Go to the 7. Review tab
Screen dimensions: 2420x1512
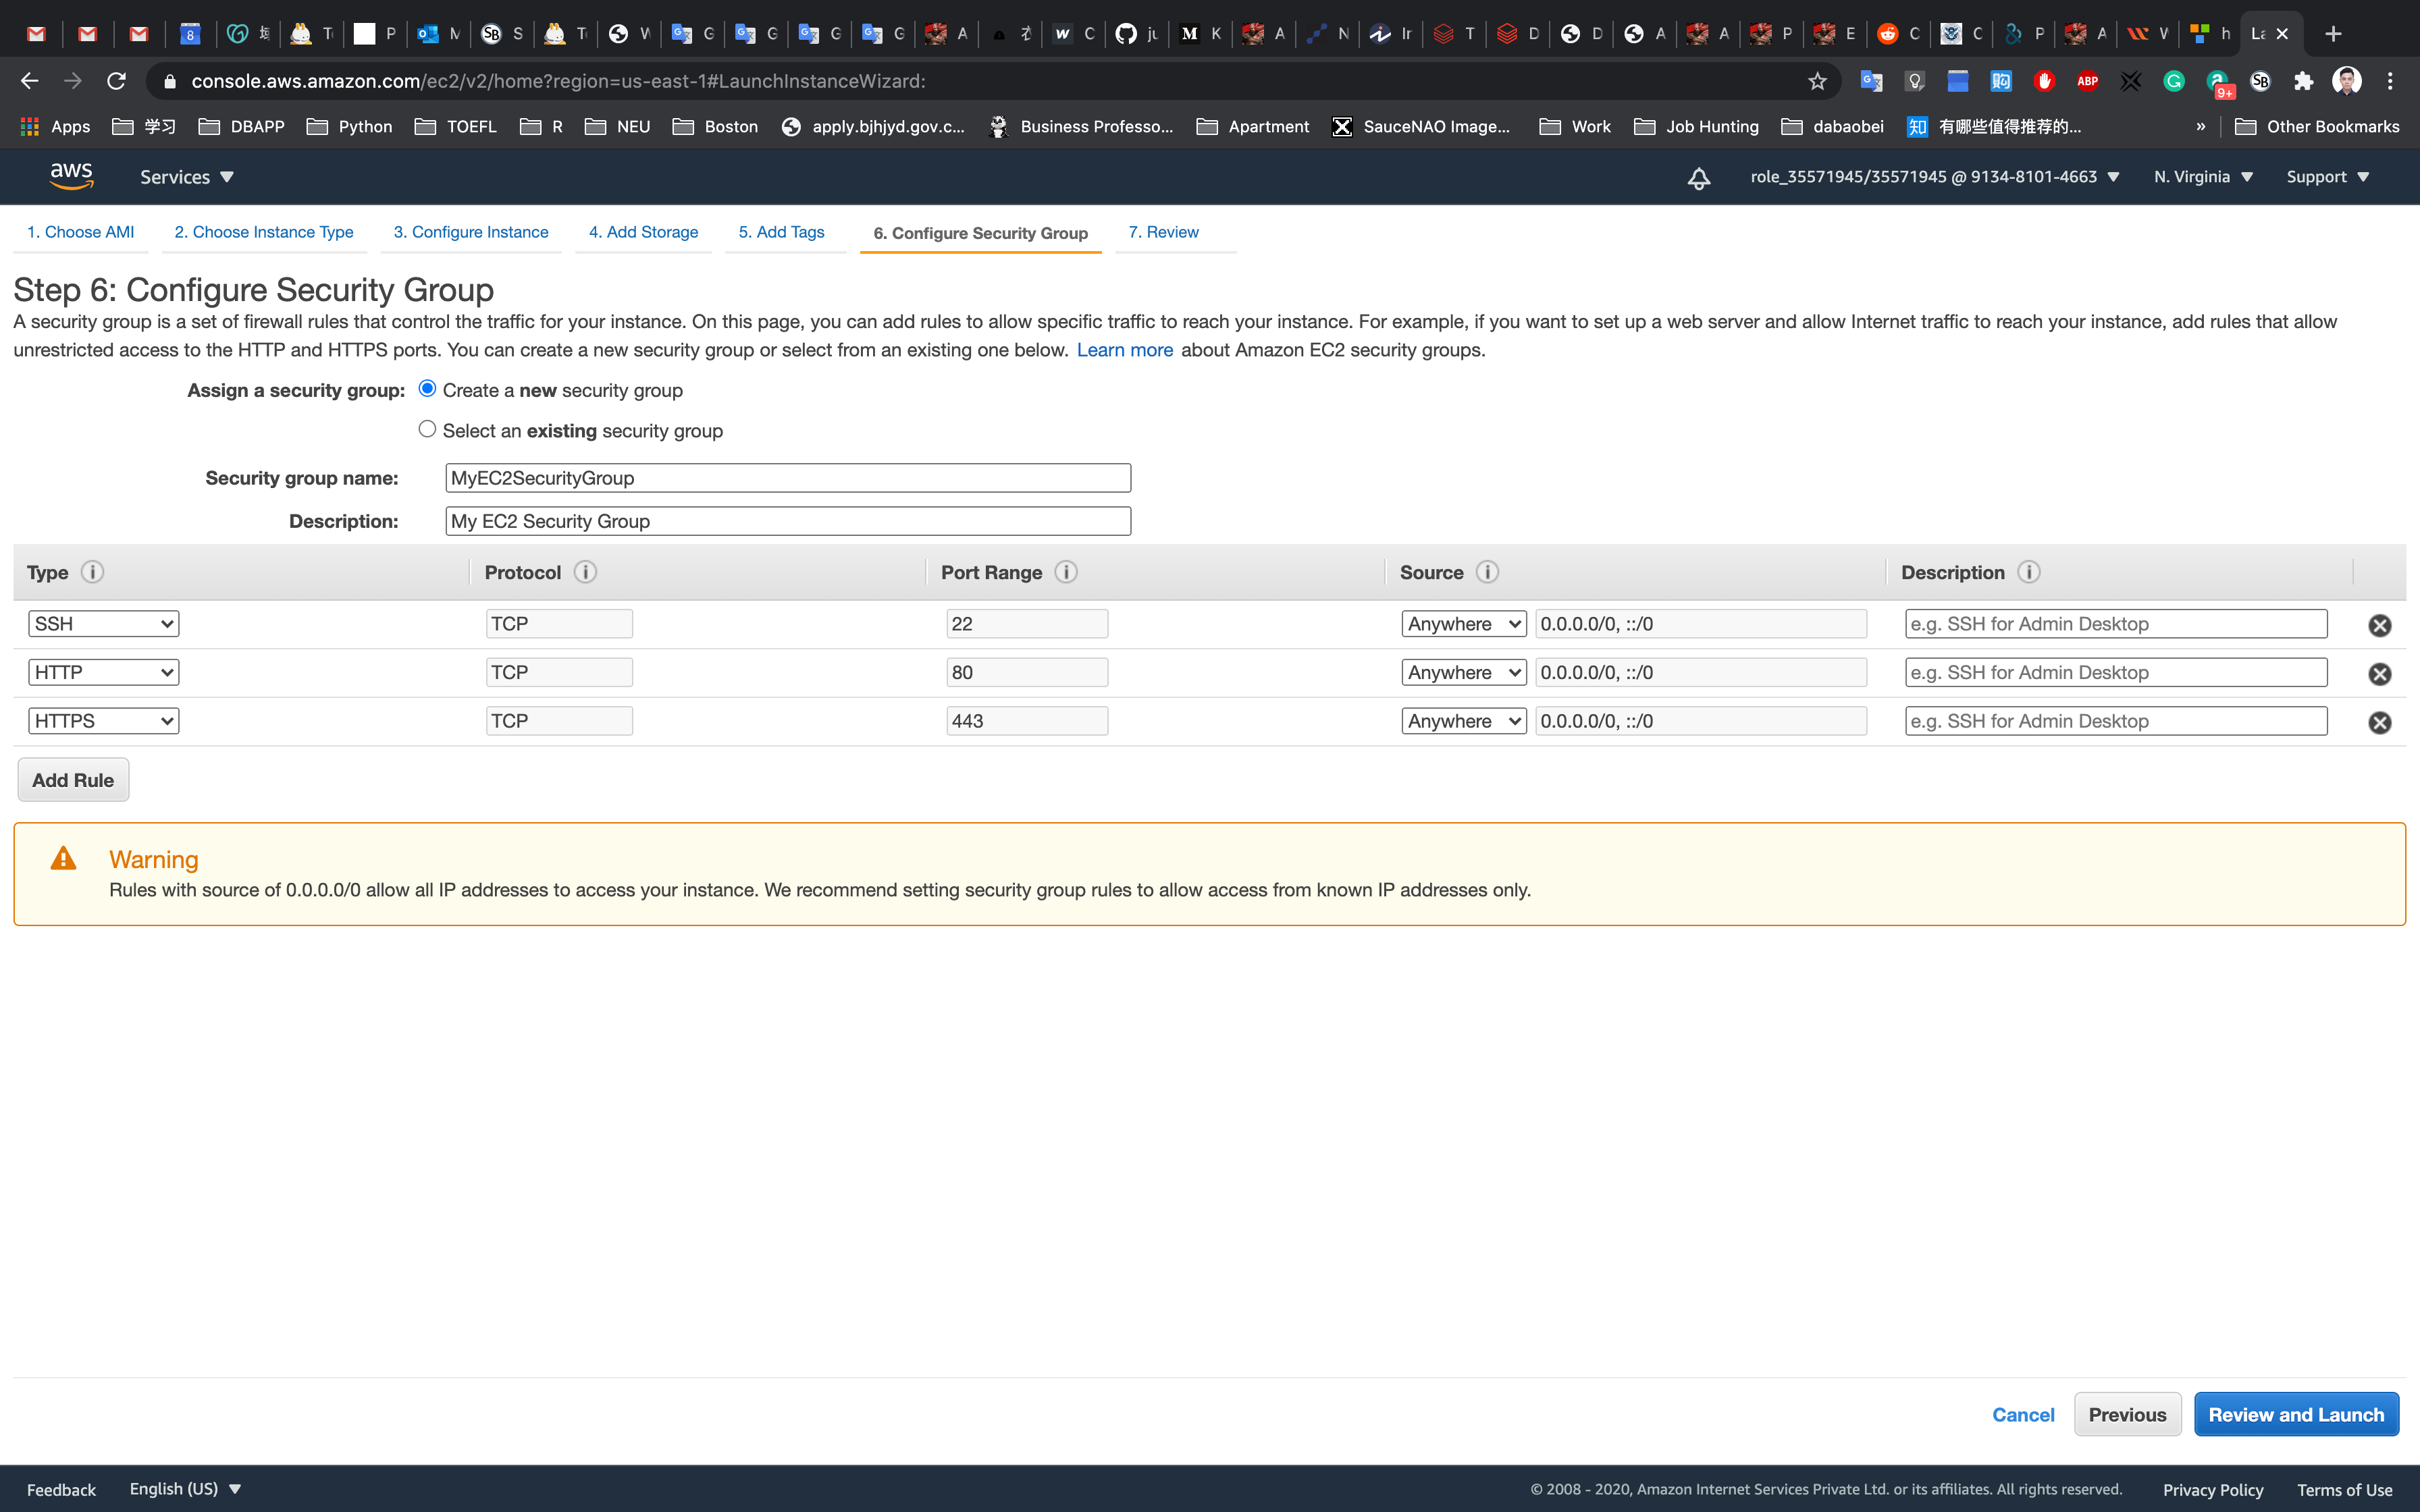pos(1163,232)
